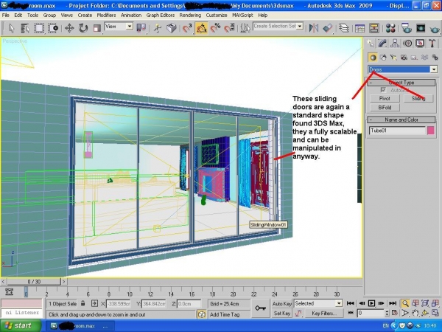This screenshot has width=442, height=332.
Task: Toggle 3D Snaps magnet icon
Action: point(187,28)
